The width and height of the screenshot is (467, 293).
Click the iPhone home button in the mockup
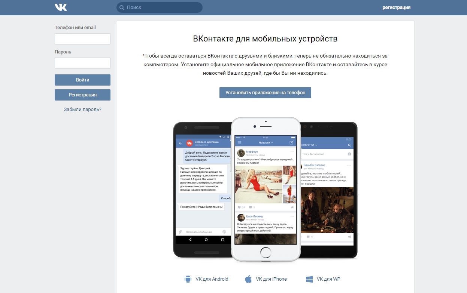266,252
